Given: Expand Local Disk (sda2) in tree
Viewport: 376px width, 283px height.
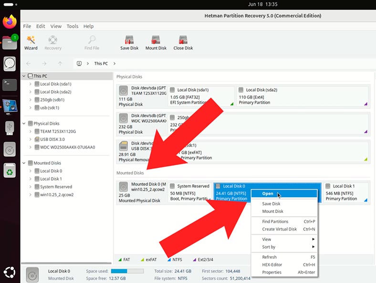Looking at the screenshot, I should (30, 92).
